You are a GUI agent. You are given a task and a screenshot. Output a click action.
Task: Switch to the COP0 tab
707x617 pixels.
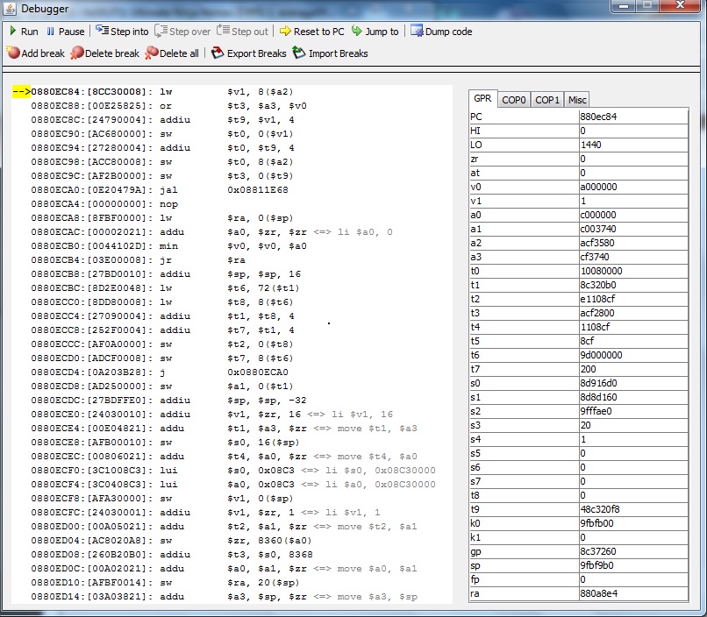point(513,100)
